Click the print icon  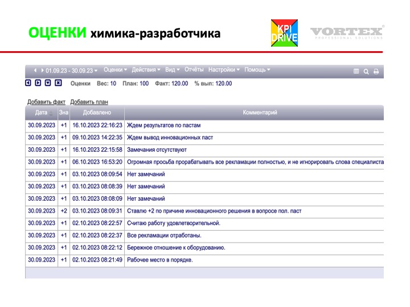tap(376, 71)
